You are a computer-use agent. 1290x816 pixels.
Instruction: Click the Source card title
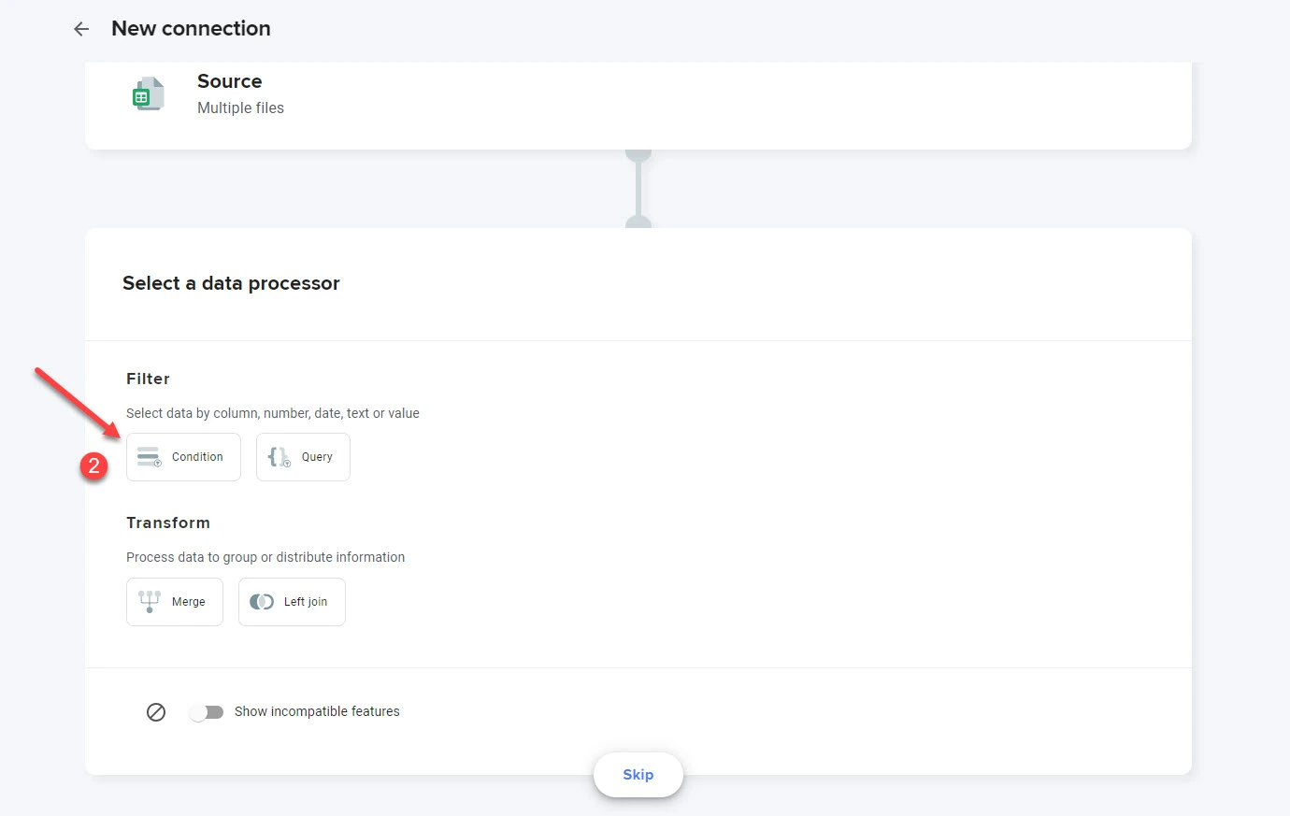[x=229, y=81]
